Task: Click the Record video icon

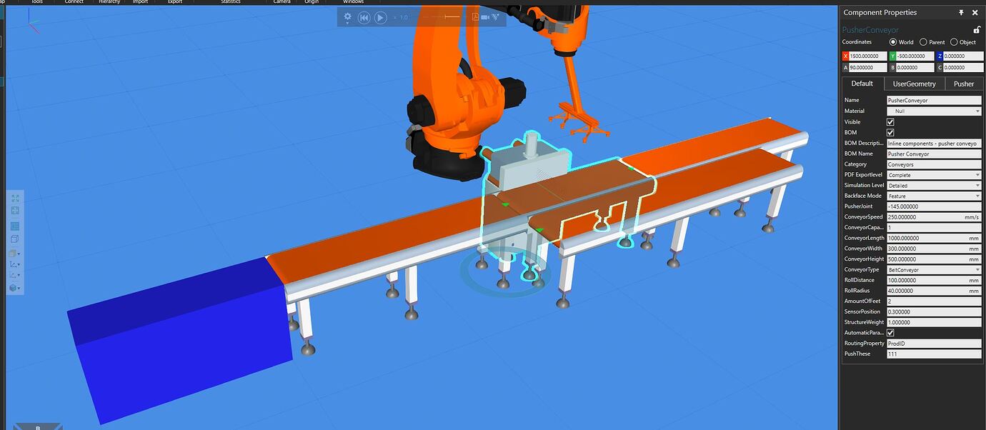Action: click(484, 16)
